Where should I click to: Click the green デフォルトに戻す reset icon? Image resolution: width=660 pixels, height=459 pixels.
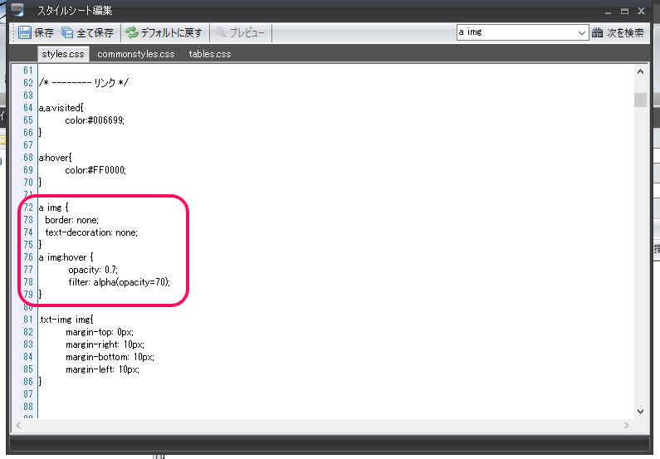click(x=131, y=33)
